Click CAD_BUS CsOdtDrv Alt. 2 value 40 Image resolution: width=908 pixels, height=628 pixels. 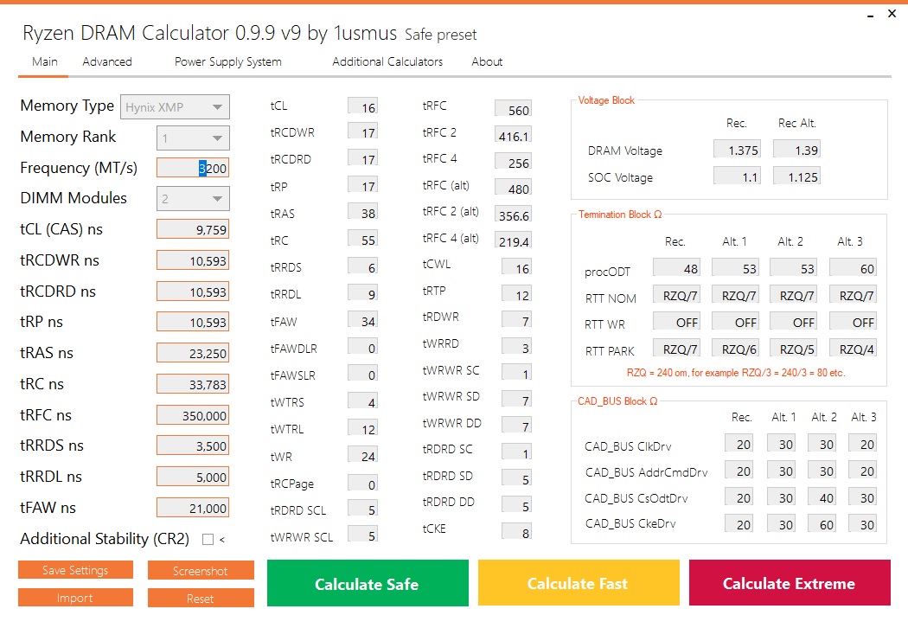coord(822,497)
